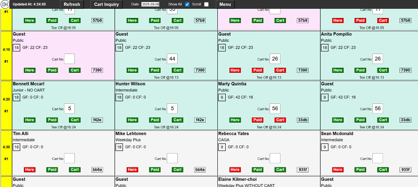Enable the Scroll checkbox
The width and height of the screenshot is (418, 187).
pos(206,4)
